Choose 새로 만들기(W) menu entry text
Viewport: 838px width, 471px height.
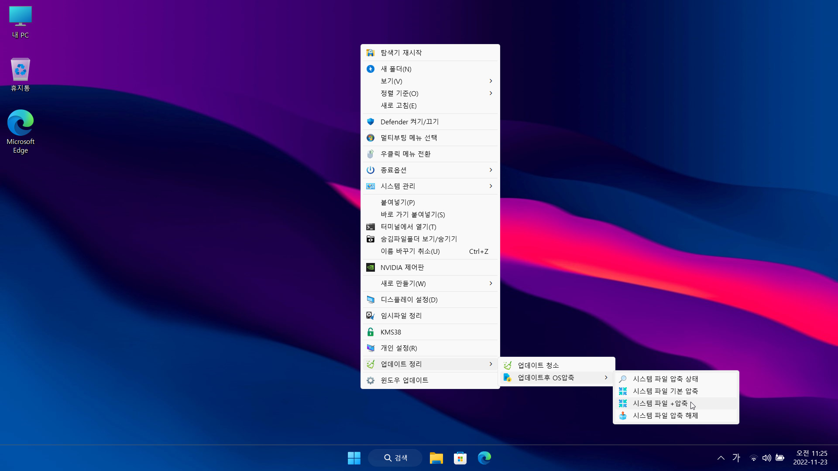click(x=403, y=283)
